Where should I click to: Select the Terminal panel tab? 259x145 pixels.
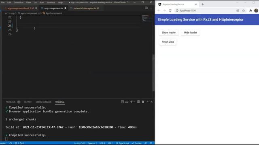(x=59, y=102)
